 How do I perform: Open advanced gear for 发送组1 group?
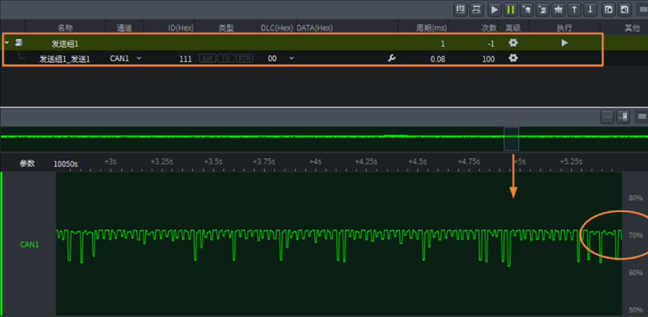click(x=513, y=43)
